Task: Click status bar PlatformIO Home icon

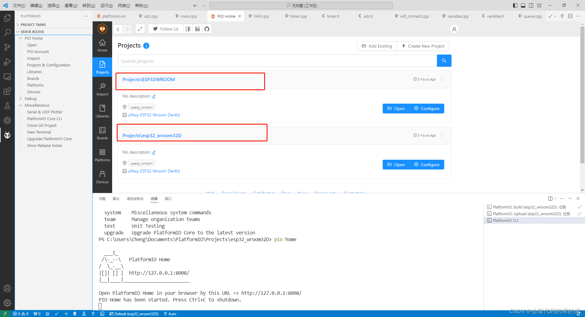Action: click(47, 314)
